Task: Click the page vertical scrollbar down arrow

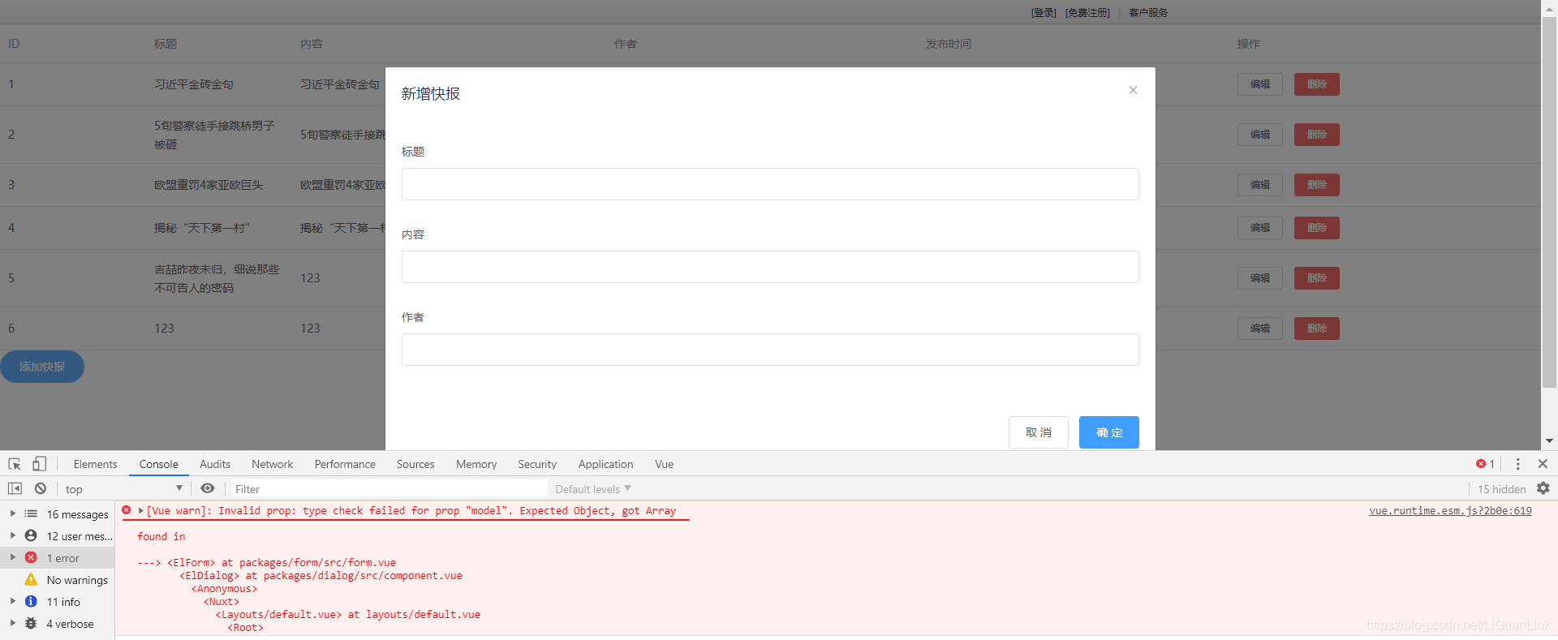Action: pyautogui.click(x=1549, y=441)
